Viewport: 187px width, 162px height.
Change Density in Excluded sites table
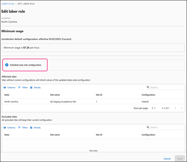click(x=35, y=128)
